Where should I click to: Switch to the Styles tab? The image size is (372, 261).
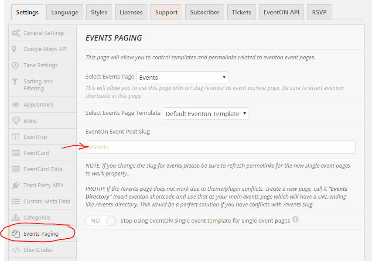pos(99,12)
